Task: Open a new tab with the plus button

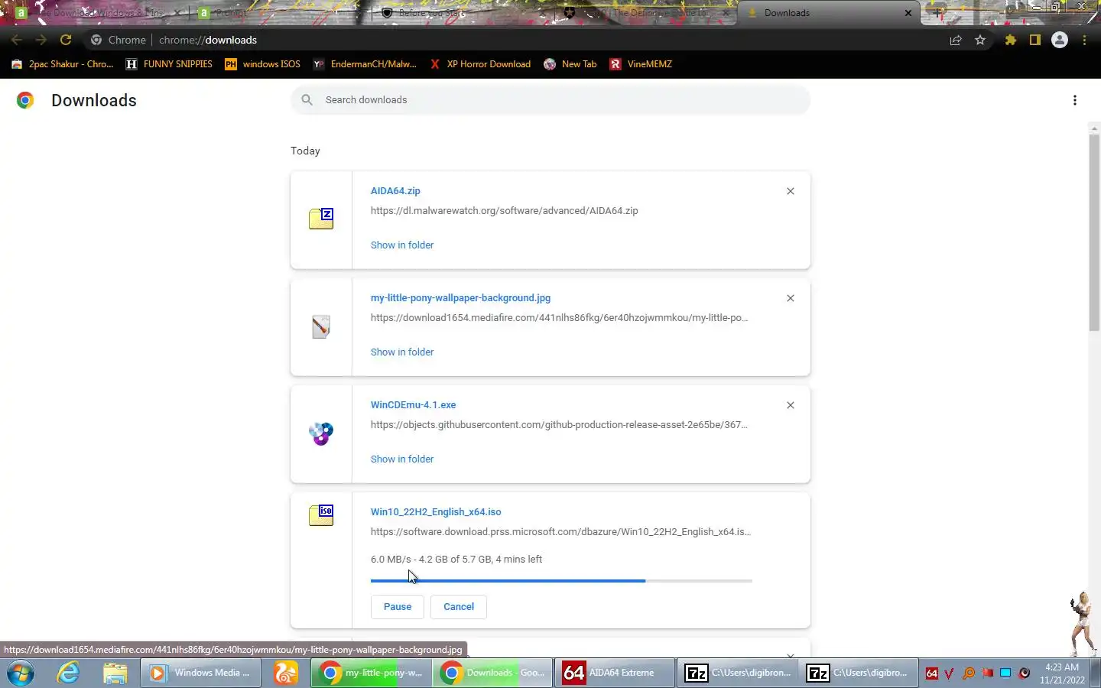Action: point(937,13)
